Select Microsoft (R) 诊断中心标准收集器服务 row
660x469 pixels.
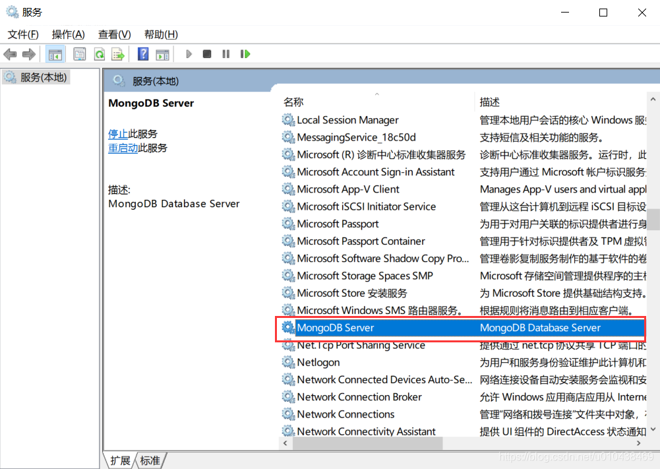[x=463, y=154]
